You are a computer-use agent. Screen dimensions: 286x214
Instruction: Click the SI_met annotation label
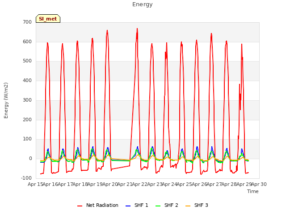pyautogui.click(x=48, y=19)
